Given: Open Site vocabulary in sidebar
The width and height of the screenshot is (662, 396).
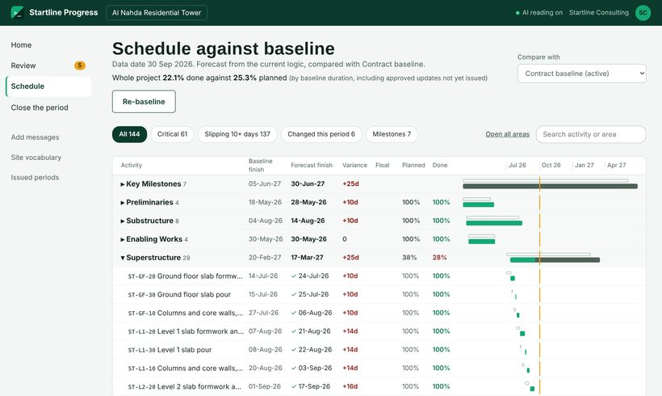Looking at the screenshot, I should pyautogui.click(x=36, y=158).
